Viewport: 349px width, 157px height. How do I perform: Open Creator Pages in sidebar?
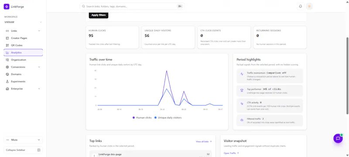click(x=23, y=38)
